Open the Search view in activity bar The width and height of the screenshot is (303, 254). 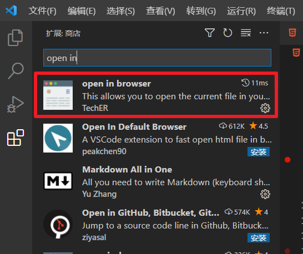pyautogui.click(x=16, y=70)
